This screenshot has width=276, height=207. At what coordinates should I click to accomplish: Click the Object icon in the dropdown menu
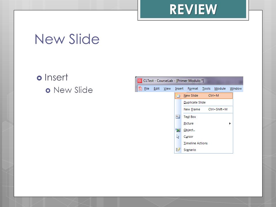point(178,130)
